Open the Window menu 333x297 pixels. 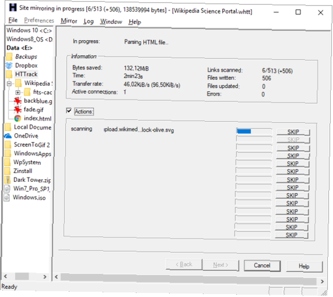coord(111,22)
